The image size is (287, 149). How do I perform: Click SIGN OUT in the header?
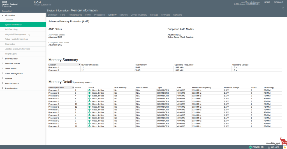[279, 2]
